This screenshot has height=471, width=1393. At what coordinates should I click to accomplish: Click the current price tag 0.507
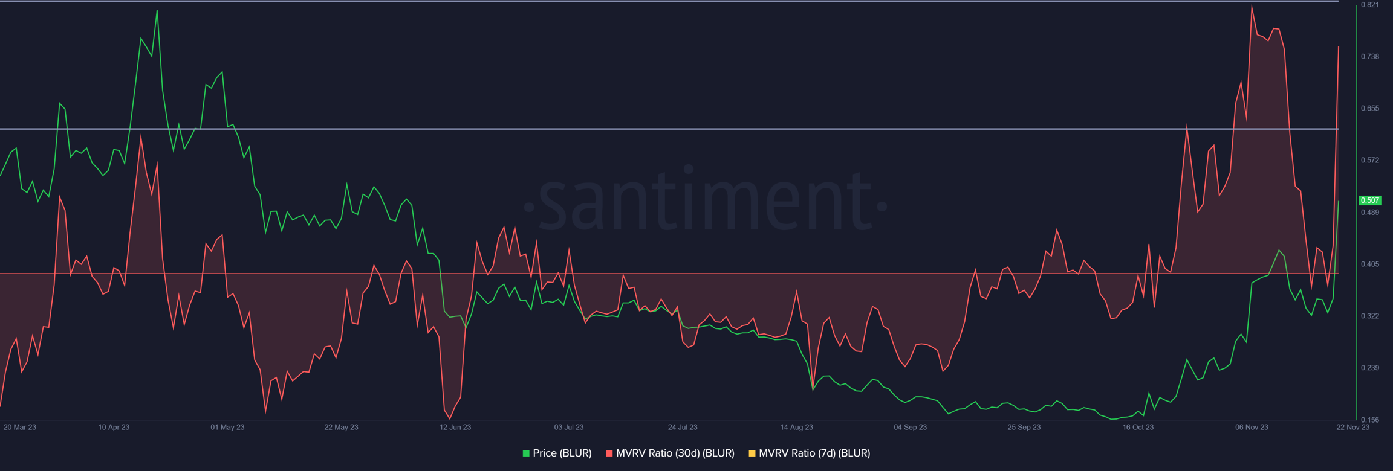click(x=1369, y=200)
